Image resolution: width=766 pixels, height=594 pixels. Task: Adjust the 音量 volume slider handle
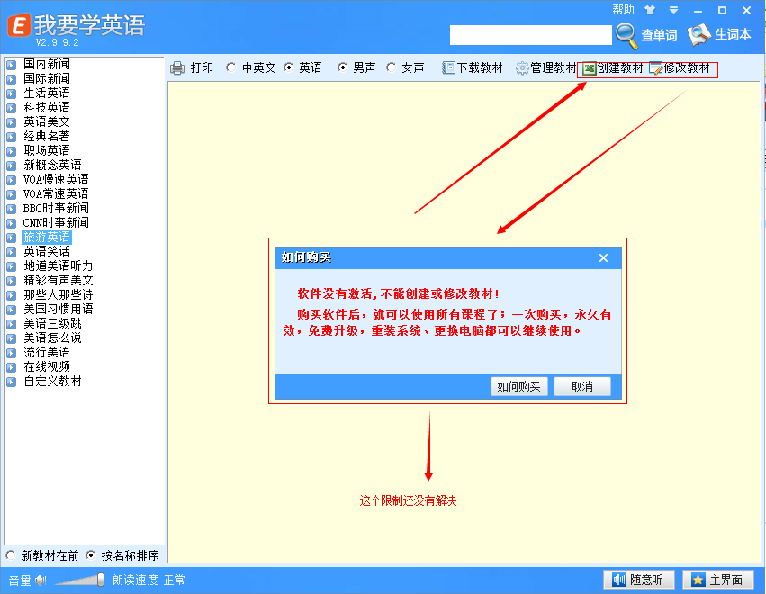coord(100,580)
